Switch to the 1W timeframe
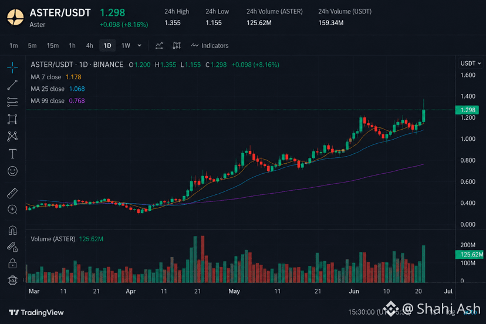The height and width of the screenshot is (324, 486). 126,46
